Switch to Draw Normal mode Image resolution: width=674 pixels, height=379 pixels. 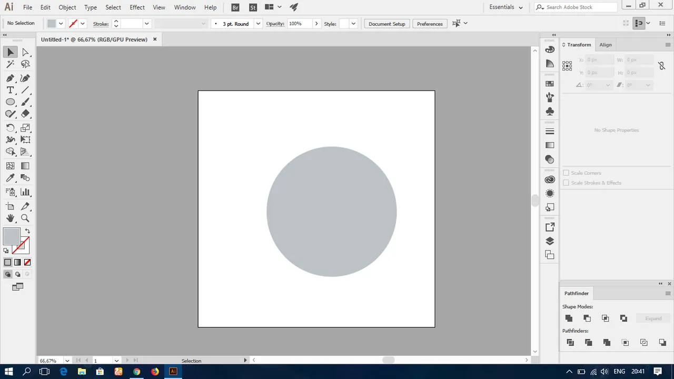[7, 274]
